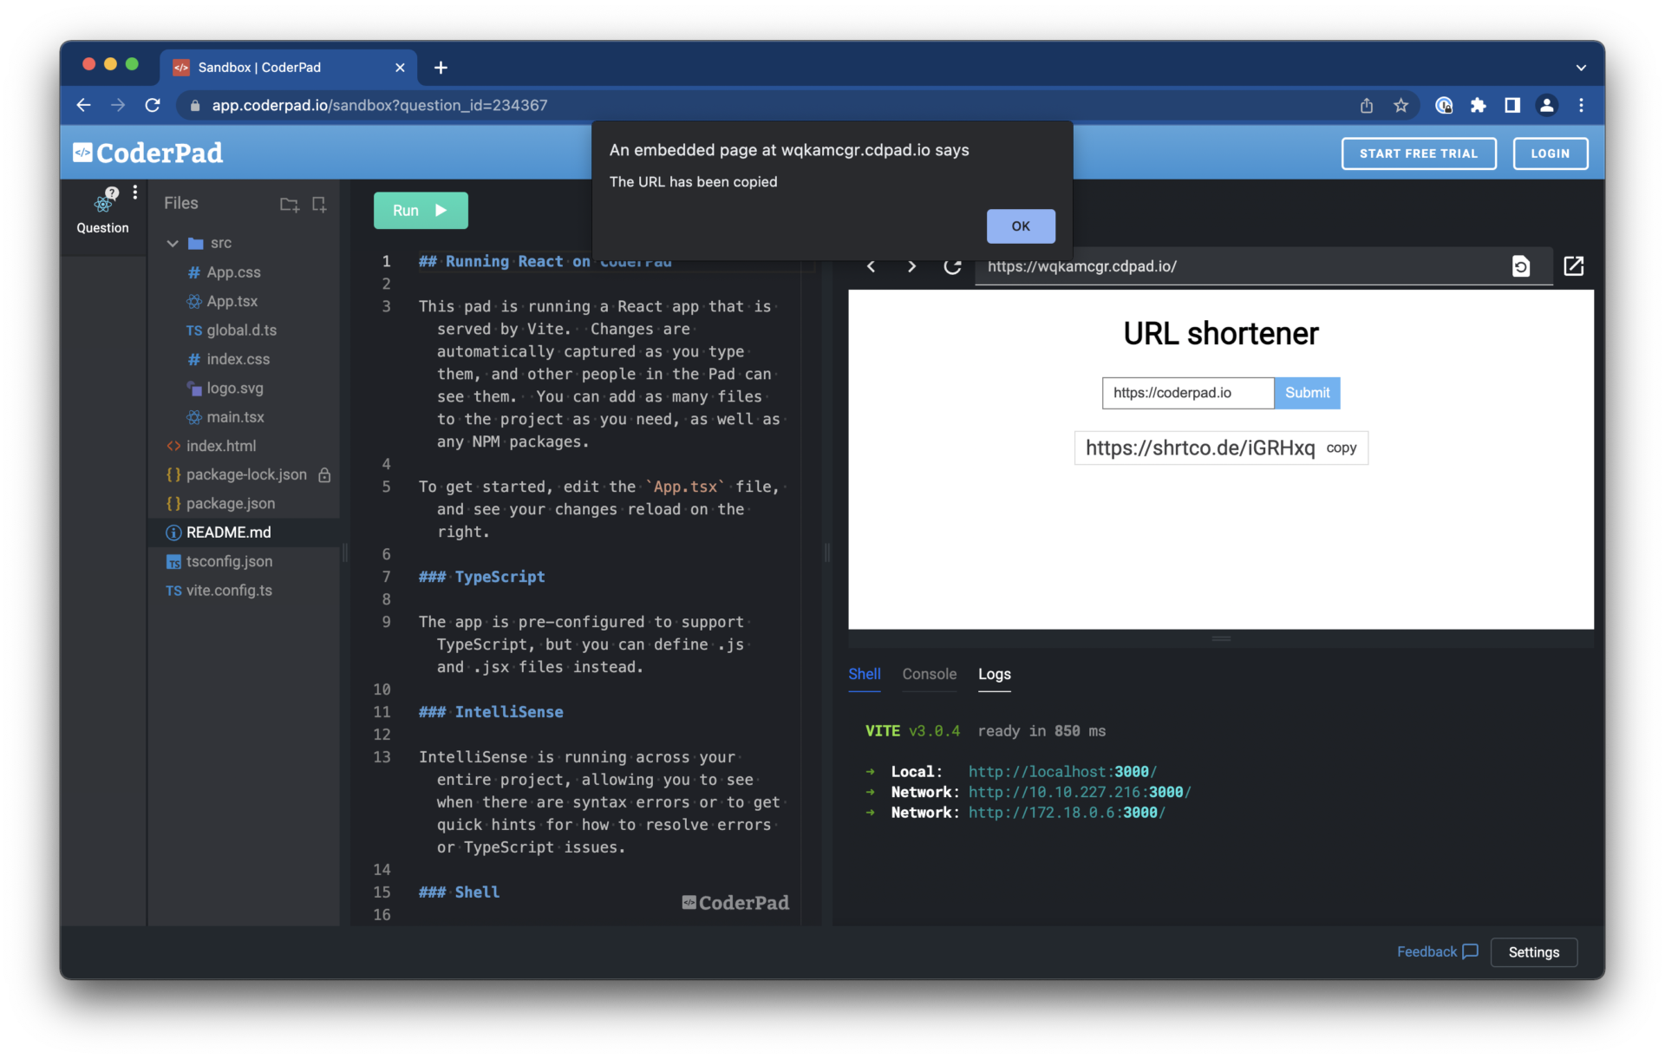
Task: Open preview in new window icon
Action: tap(1573, 266)
